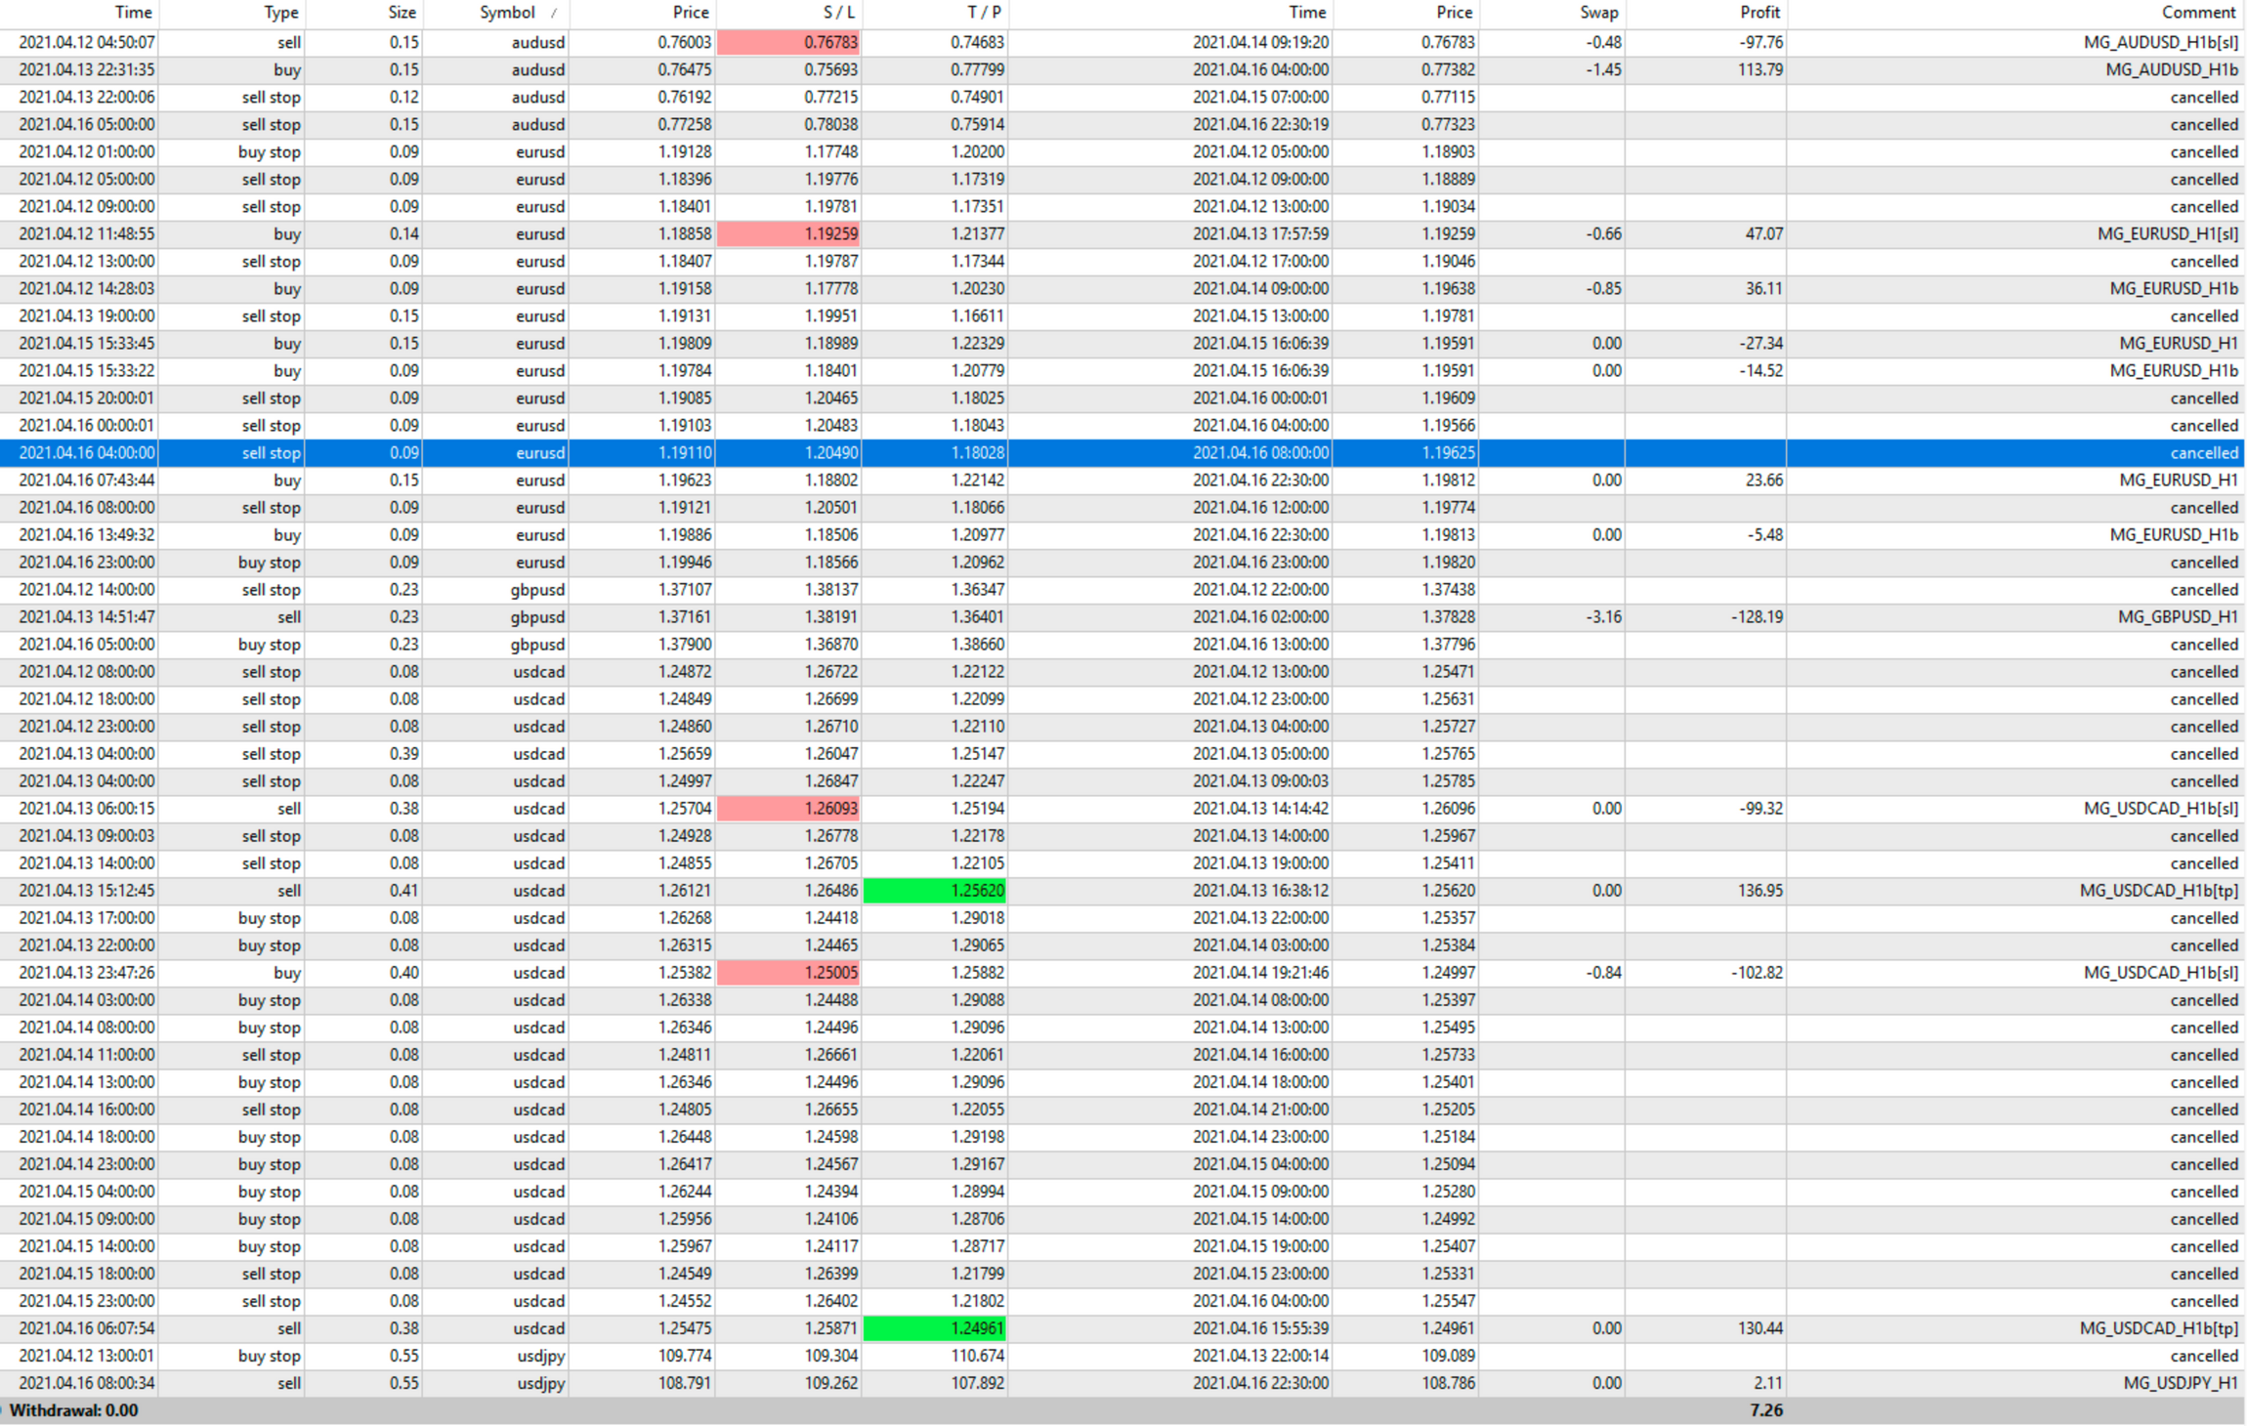
Task: Click red S/L cell 0.76783
Action: tap(789, 42)
